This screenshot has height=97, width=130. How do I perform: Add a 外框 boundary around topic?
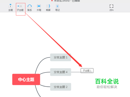39,8
